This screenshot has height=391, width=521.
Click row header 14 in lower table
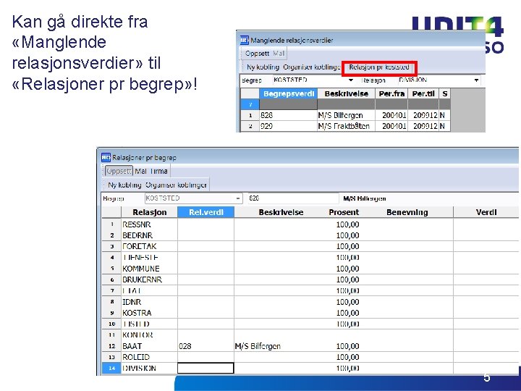[111, 368]
